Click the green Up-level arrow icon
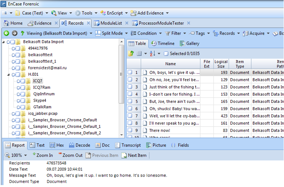Viewport: 284px width, 187px height. [x=22, y=33]
